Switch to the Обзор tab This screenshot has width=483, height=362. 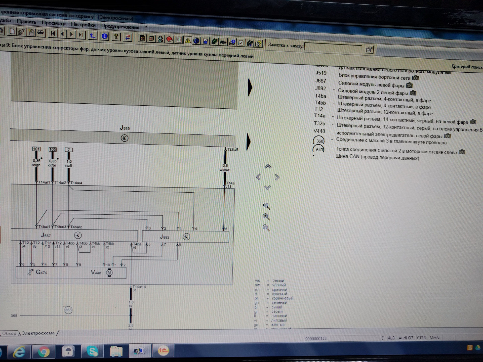(9, 333)
